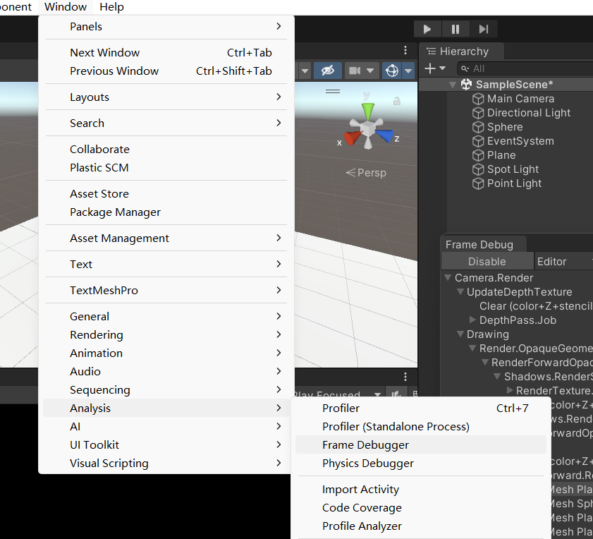Open the Animation submenu
The width and height of the screenshot is (593, 539).
pos(166,353)
